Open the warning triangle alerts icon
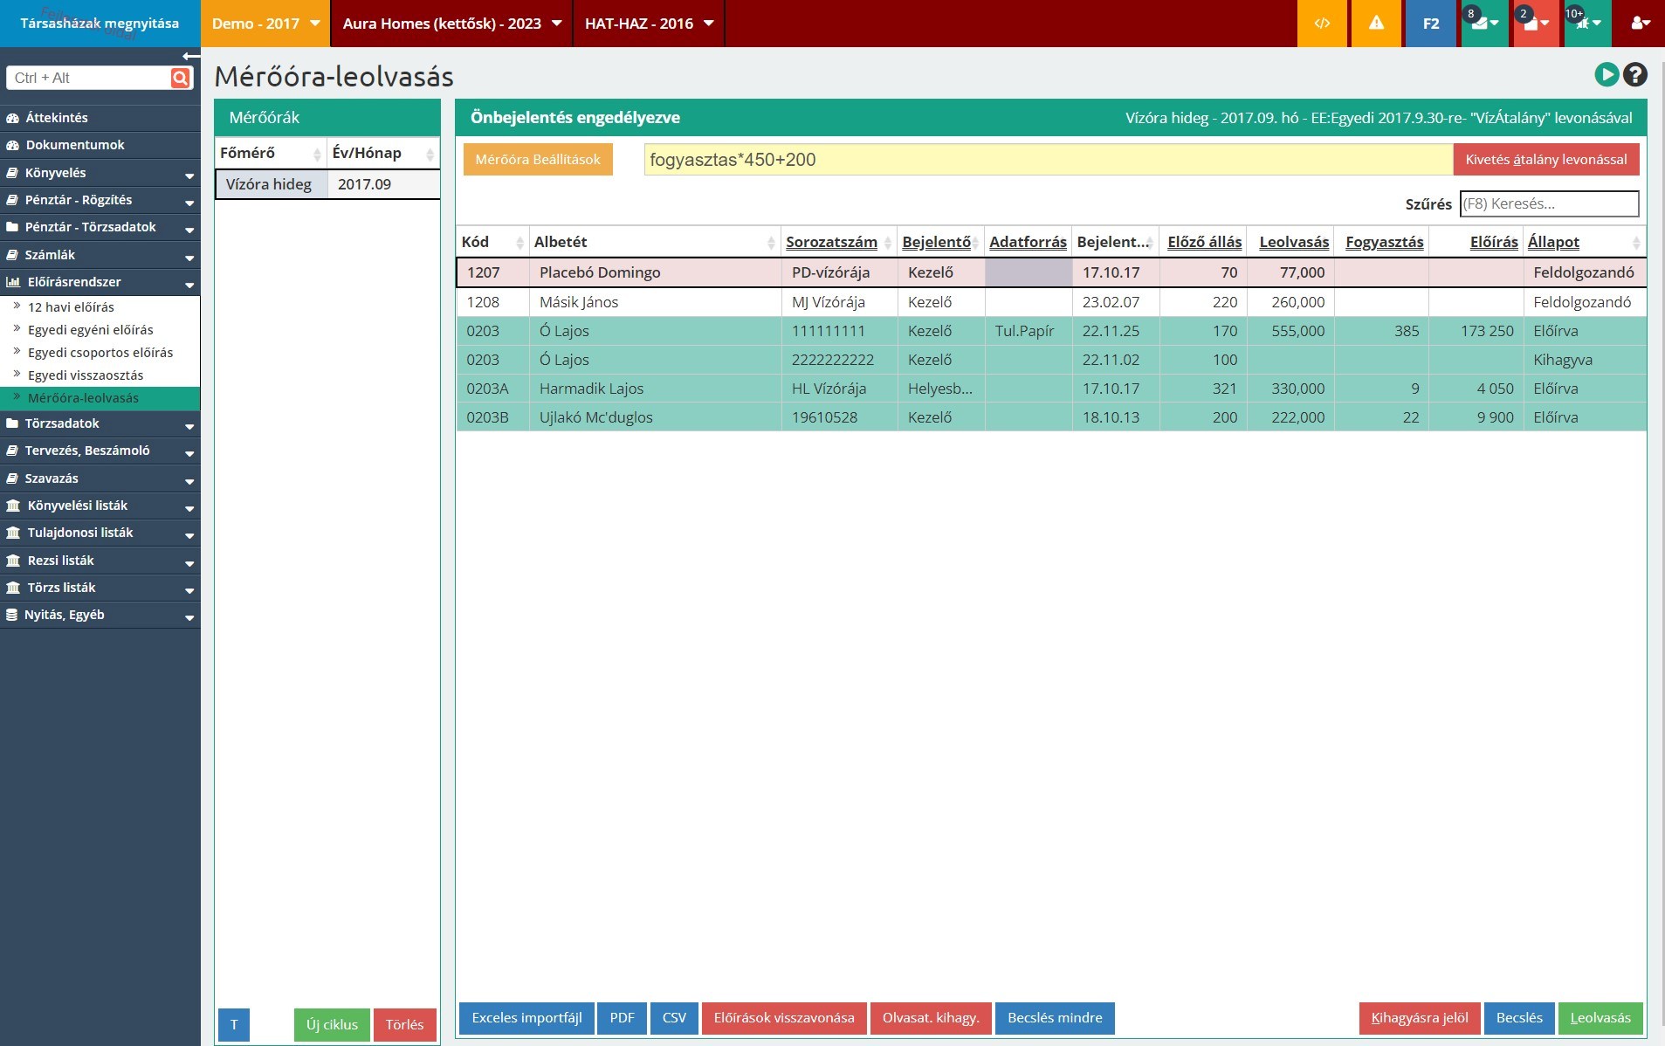1665x1046 pixels. point(1376,24)
